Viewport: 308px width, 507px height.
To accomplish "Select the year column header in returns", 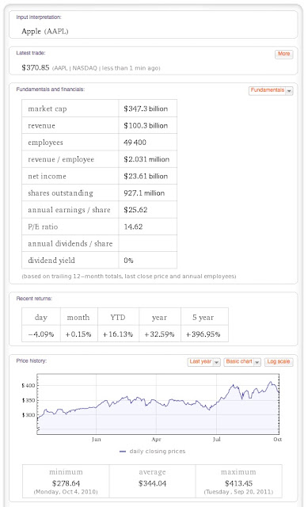I will pyautogui.click(x=159, y=318).
